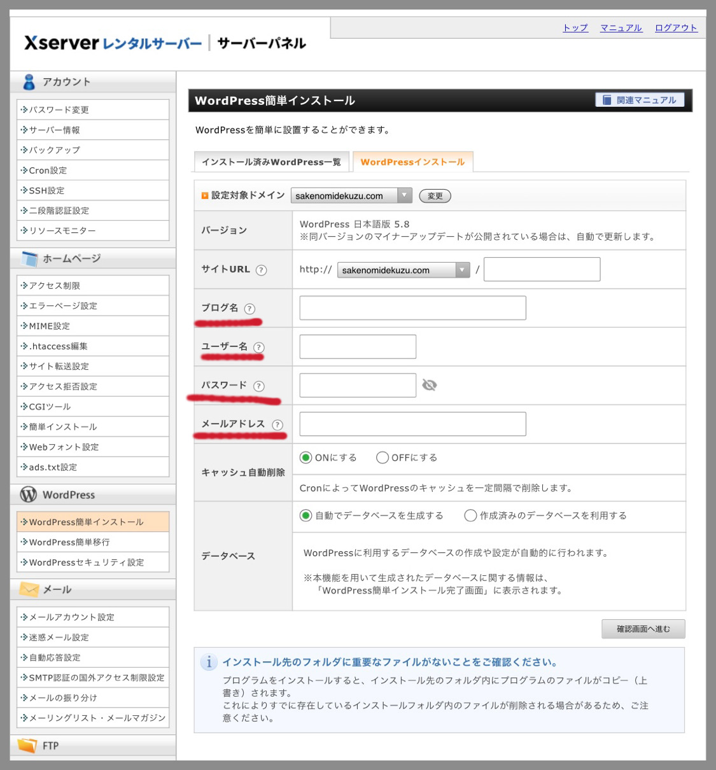Show help for the パスワード field
The image size is (716, 770).
tap(258, 386)
